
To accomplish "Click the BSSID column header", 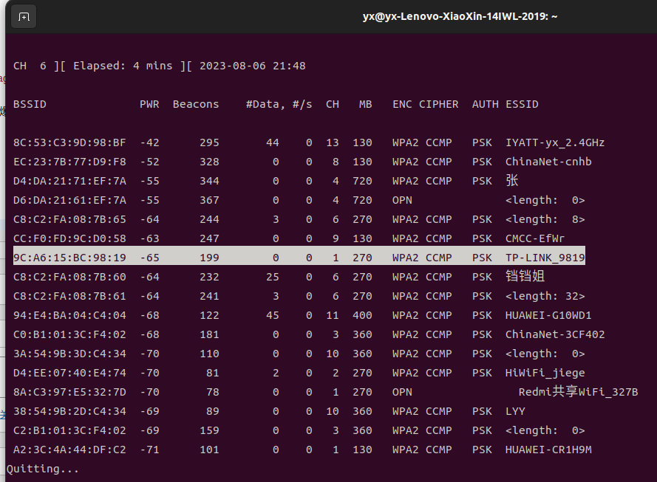I will click(x=30, y=104).
